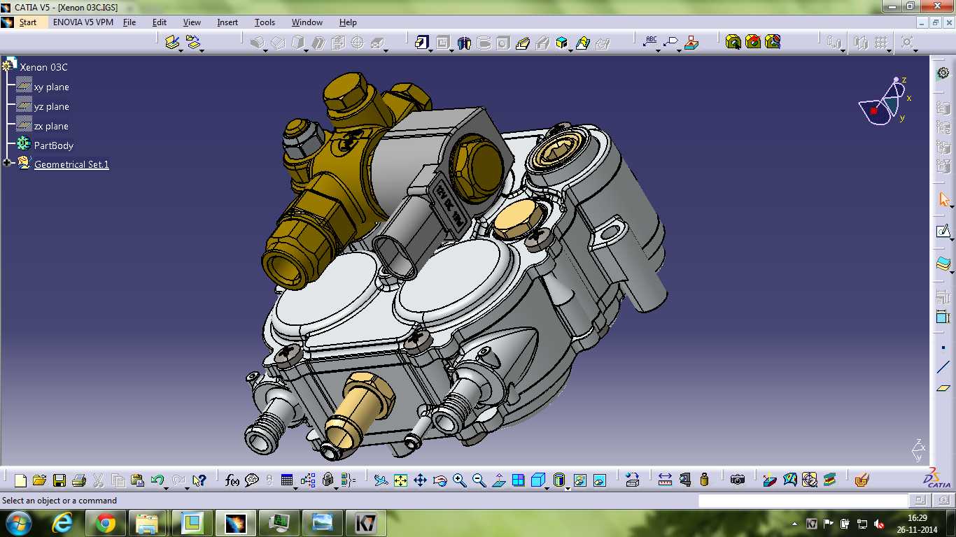Launch Internet Explorer from taskbar
Image resolution: width=956 pixels, height=537 pixels.
coord(62,523)
